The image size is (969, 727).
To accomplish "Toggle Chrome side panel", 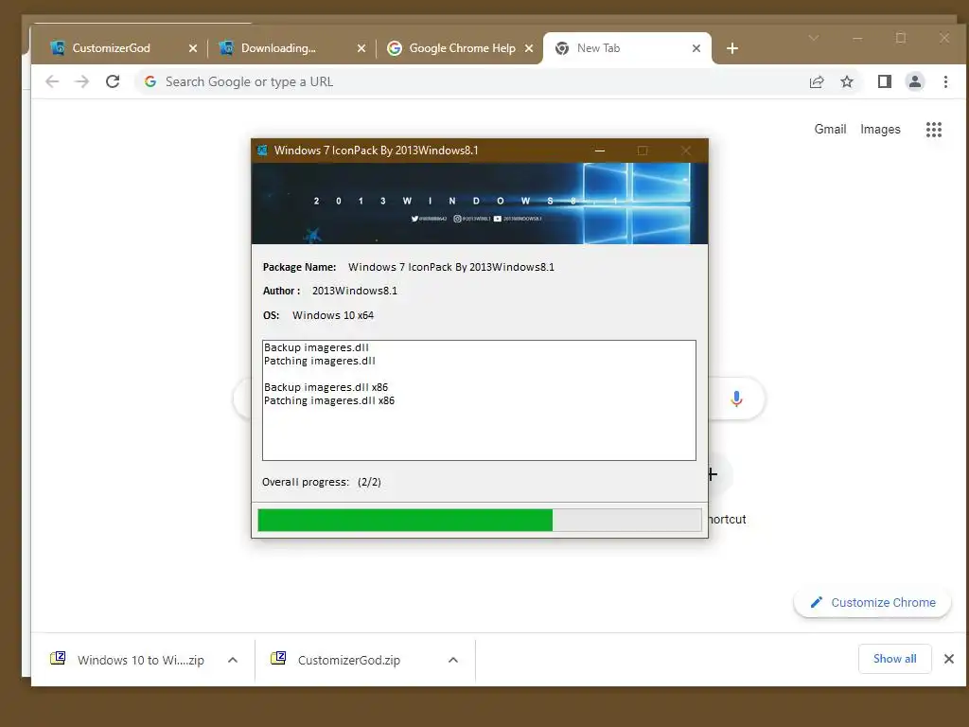I will 885,81.
